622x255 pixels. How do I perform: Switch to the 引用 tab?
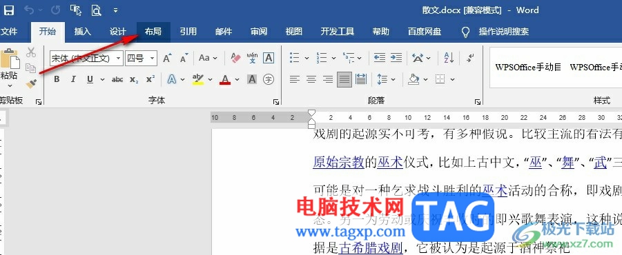click(x=188, y=32)
